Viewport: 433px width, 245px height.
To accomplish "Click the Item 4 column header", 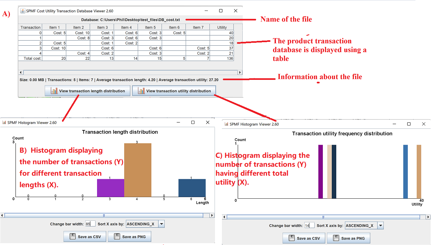I will coord(126,27).
